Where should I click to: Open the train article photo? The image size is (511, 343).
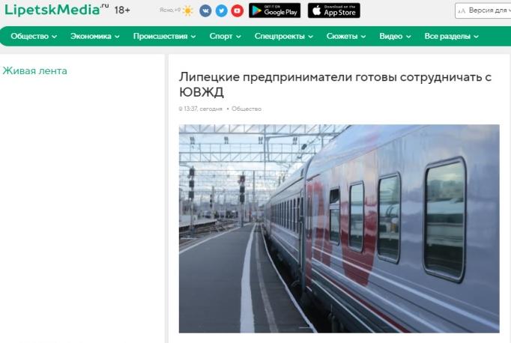(x=339, y=228)
